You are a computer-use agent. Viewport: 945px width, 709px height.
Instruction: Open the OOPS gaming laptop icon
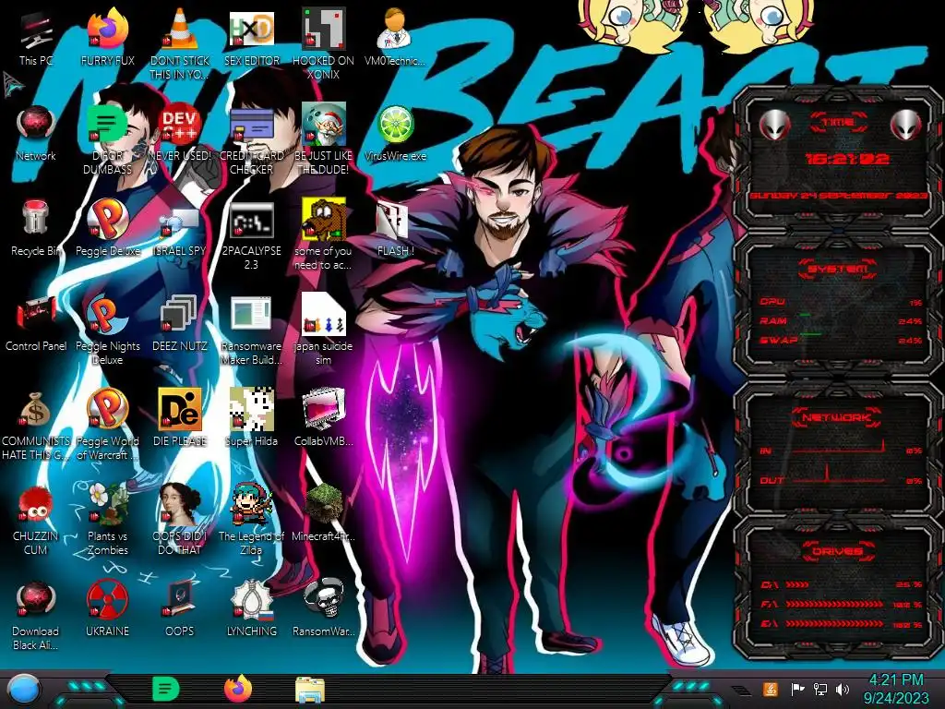tap(179, 609)
